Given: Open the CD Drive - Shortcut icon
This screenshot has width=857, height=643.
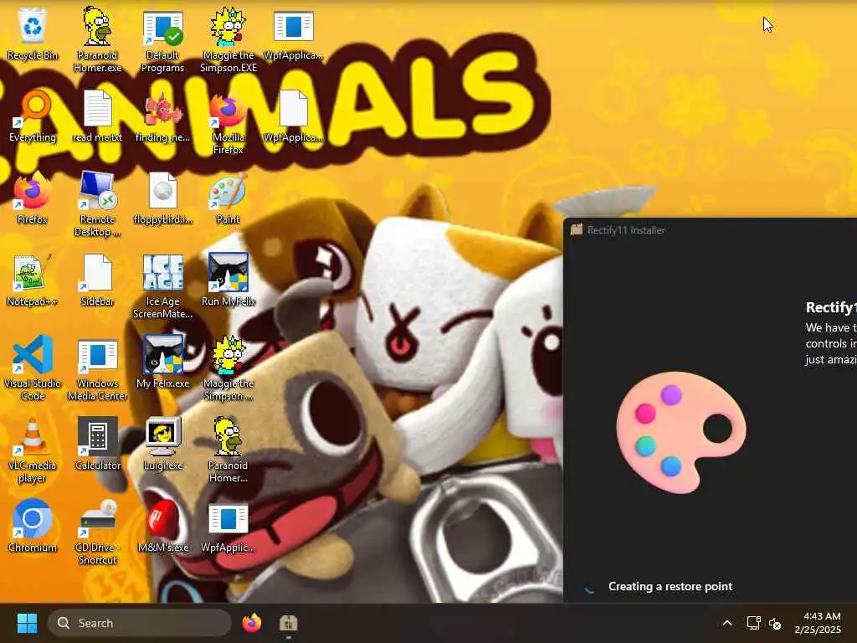Looking at the screenshot, I should tap(97, 532).
